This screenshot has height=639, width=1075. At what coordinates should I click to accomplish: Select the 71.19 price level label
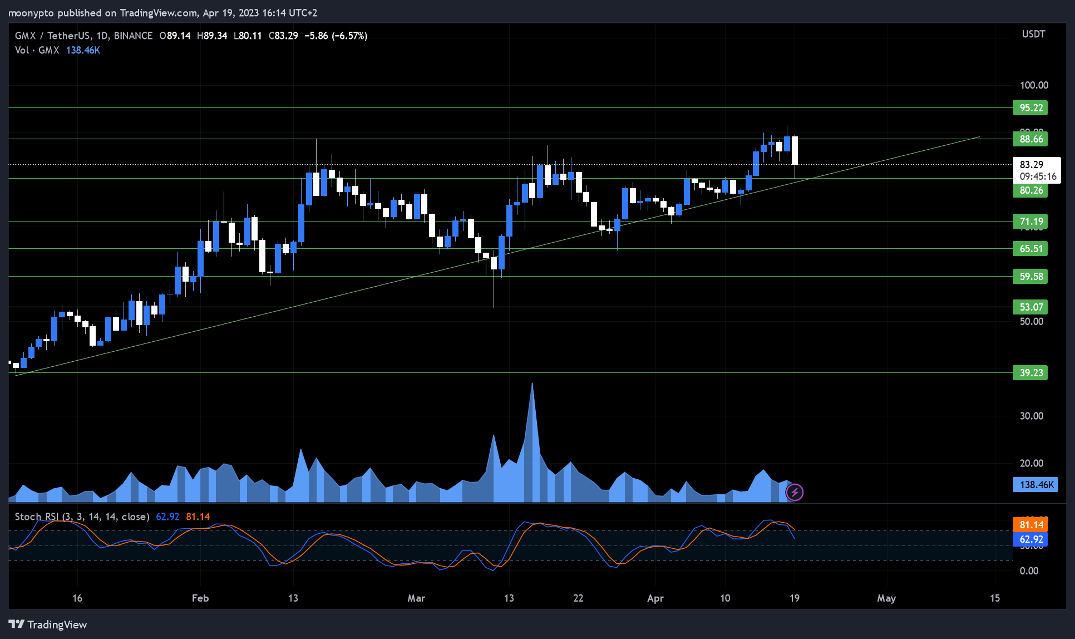tap(1030, 222)
